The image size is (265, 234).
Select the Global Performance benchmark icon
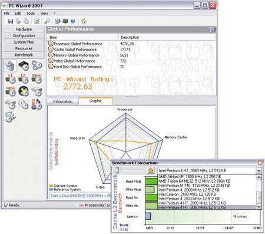tap(11, 65)
